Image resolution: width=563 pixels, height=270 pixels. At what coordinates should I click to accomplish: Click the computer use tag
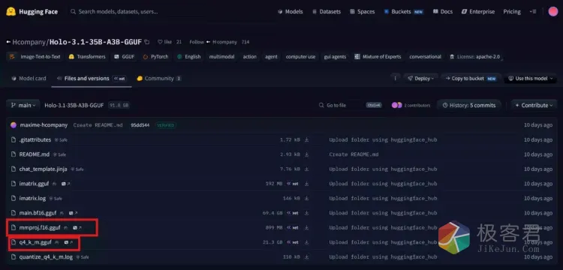pos(300,57)
